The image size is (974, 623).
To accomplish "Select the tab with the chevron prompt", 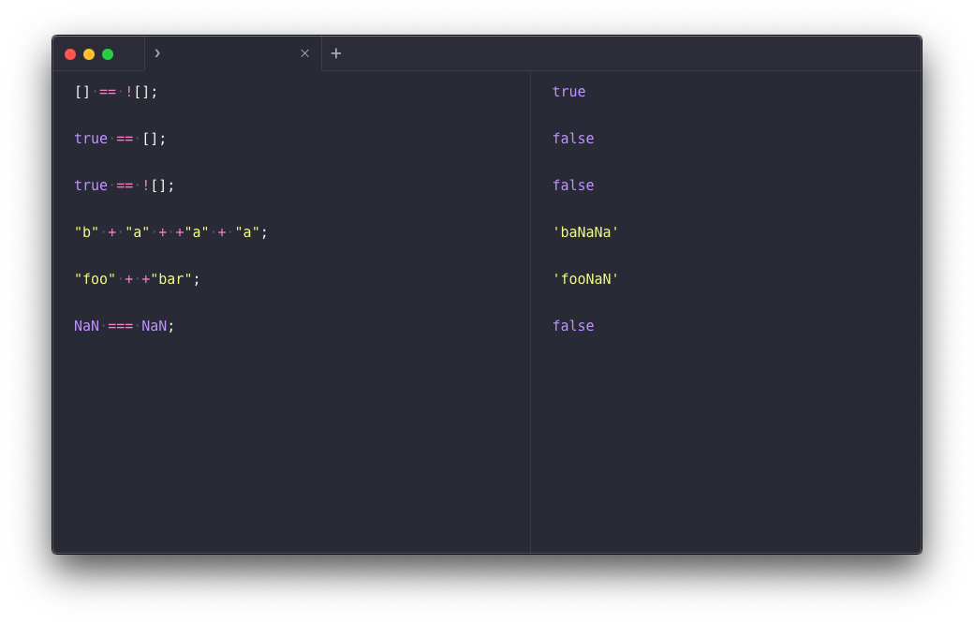I will pyautogui.click(x=233, y=53).
